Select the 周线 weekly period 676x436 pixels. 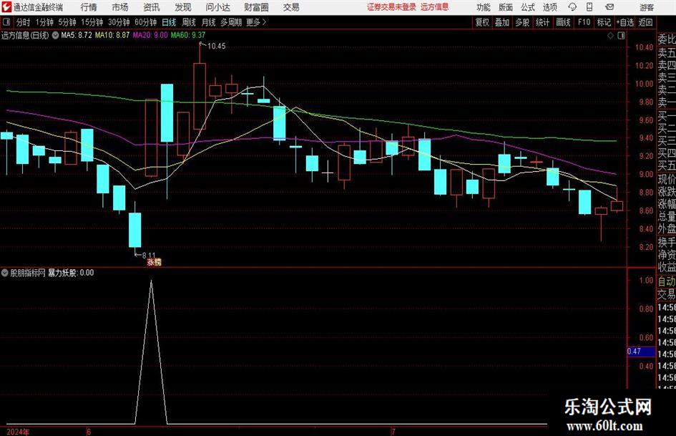click(x=189, y=22)
